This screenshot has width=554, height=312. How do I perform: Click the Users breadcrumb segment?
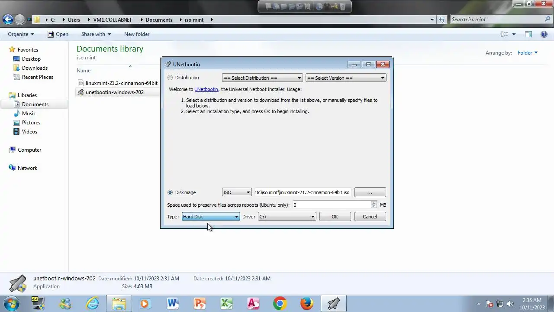[74, 20]
